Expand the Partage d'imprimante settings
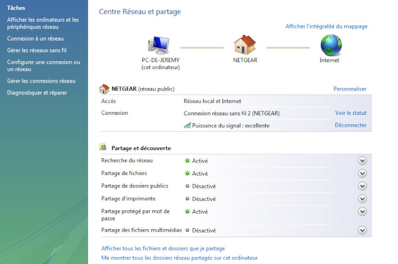398x264 pixels. [x=362, y=198]
